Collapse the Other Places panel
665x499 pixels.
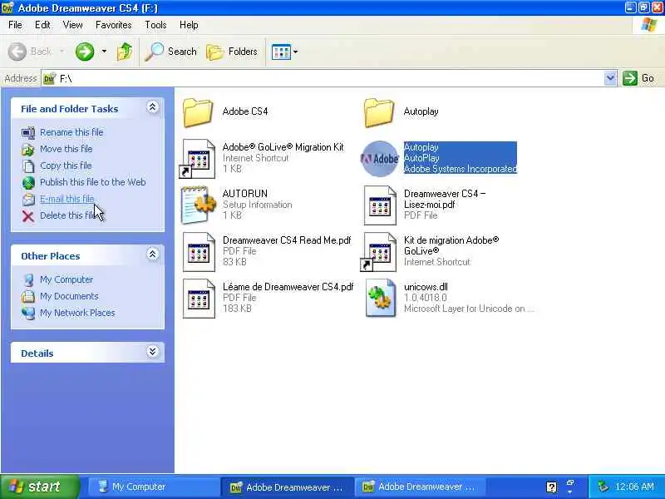coord(153,254)
